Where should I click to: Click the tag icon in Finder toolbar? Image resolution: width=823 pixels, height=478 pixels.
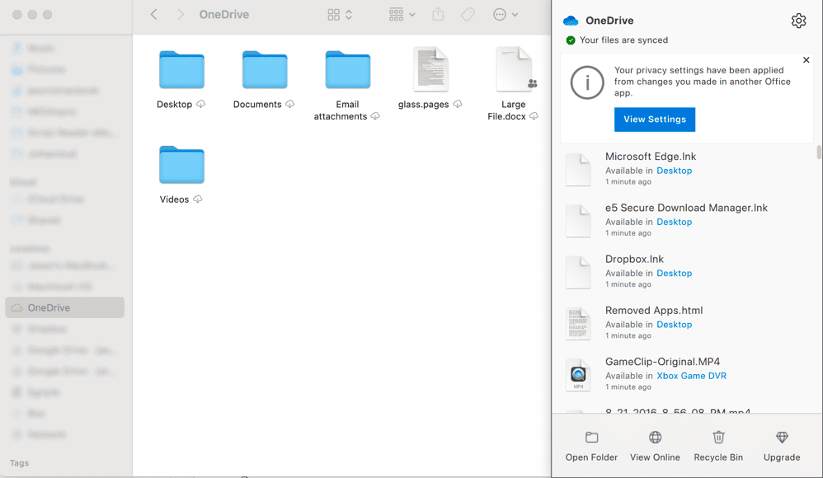coord(468,15)
